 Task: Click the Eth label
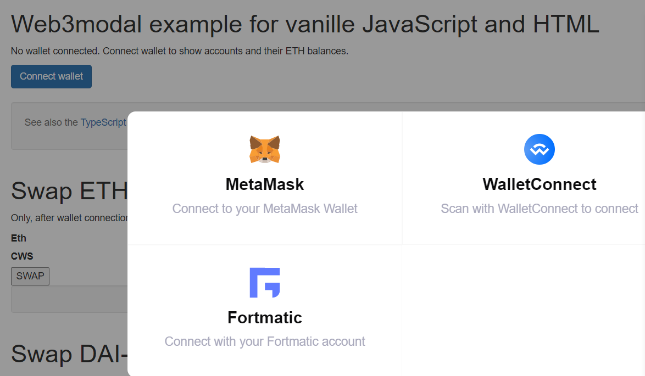coord(19,238)
